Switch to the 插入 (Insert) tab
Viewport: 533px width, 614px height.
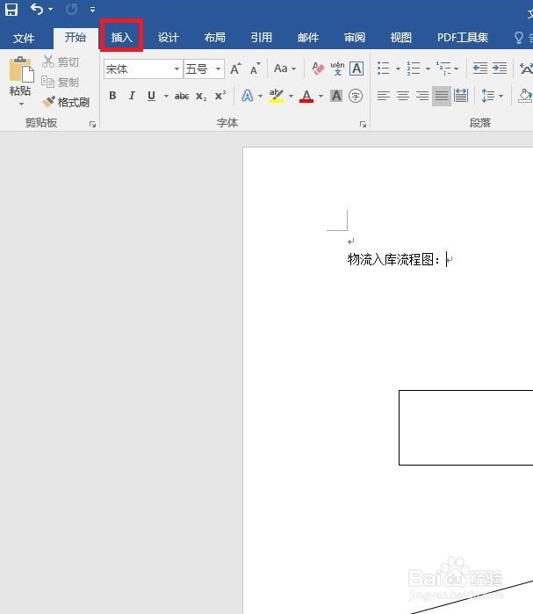[x=122, y=38]
